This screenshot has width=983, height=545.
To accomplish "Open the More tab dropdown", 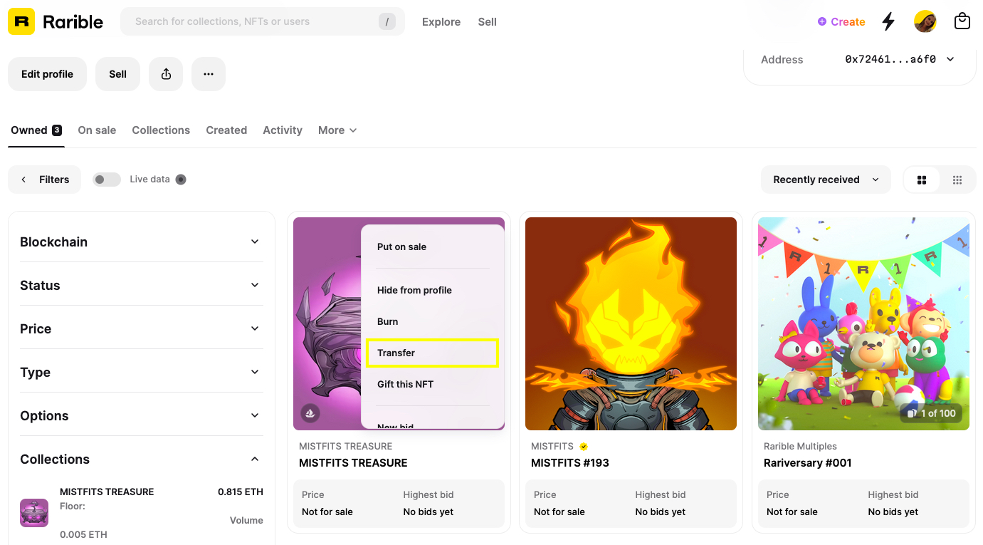I will pos(337,130).
